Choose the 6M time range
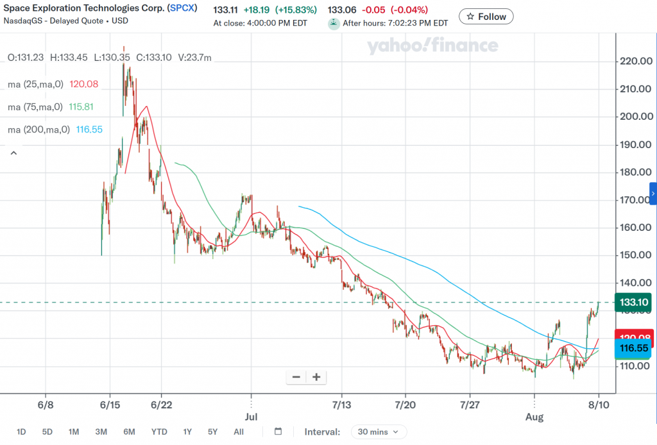 pos(129,432)
